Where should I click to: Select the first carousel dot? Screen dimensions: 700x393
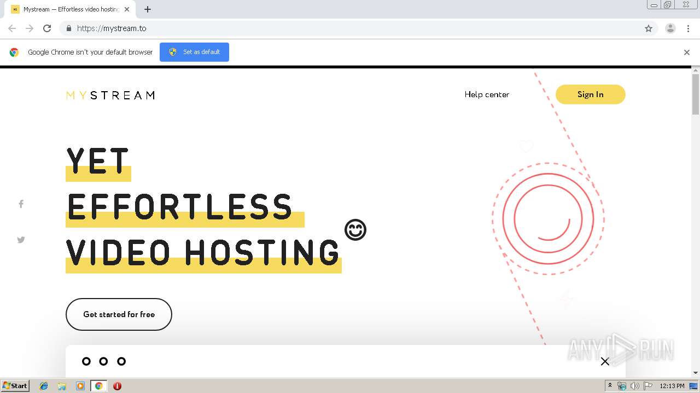[86, 361]
